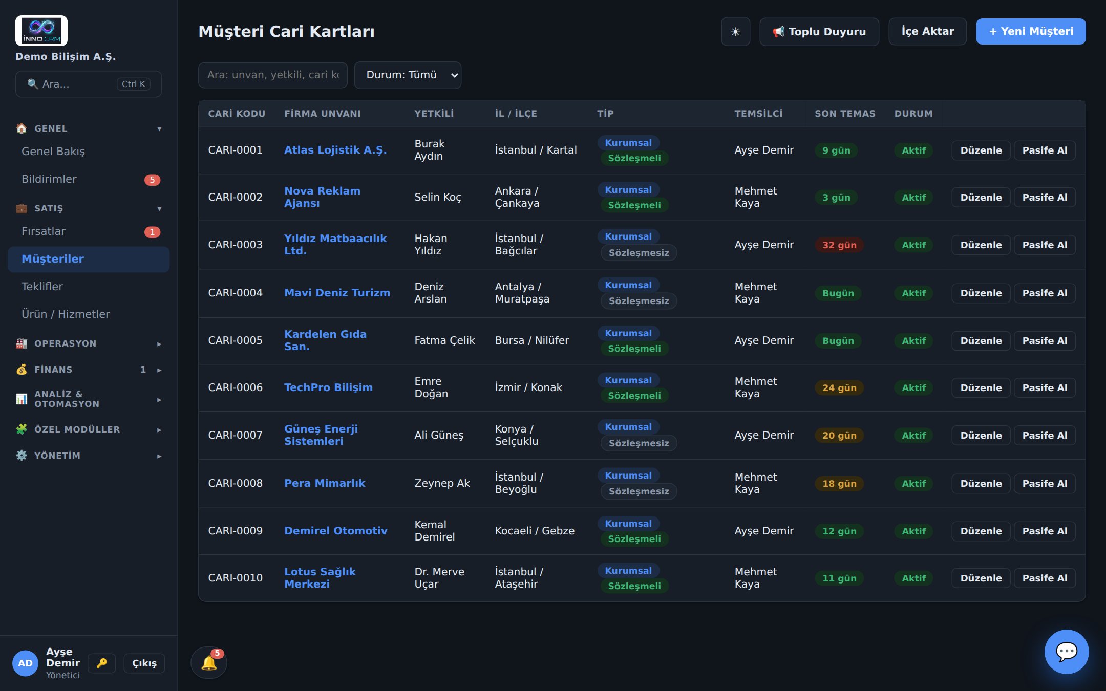
Task: Open Teklifler in sidebar
Action: [89, 287]
